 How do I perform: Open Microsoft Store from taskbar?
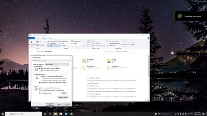click(61, 114)
